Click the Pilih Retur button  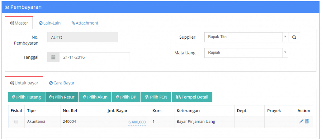coord(62,97)
